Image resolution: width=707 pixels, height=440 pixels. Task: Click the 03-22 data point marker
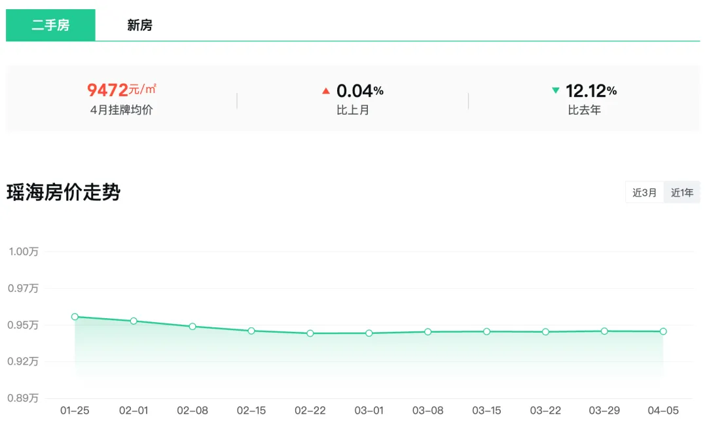(x=545, y=332)
